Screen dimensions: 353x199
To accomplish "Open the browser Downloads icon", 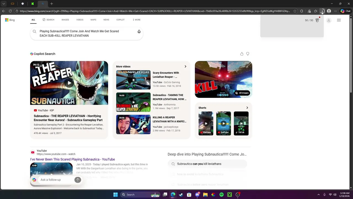I will click(322, 11).
